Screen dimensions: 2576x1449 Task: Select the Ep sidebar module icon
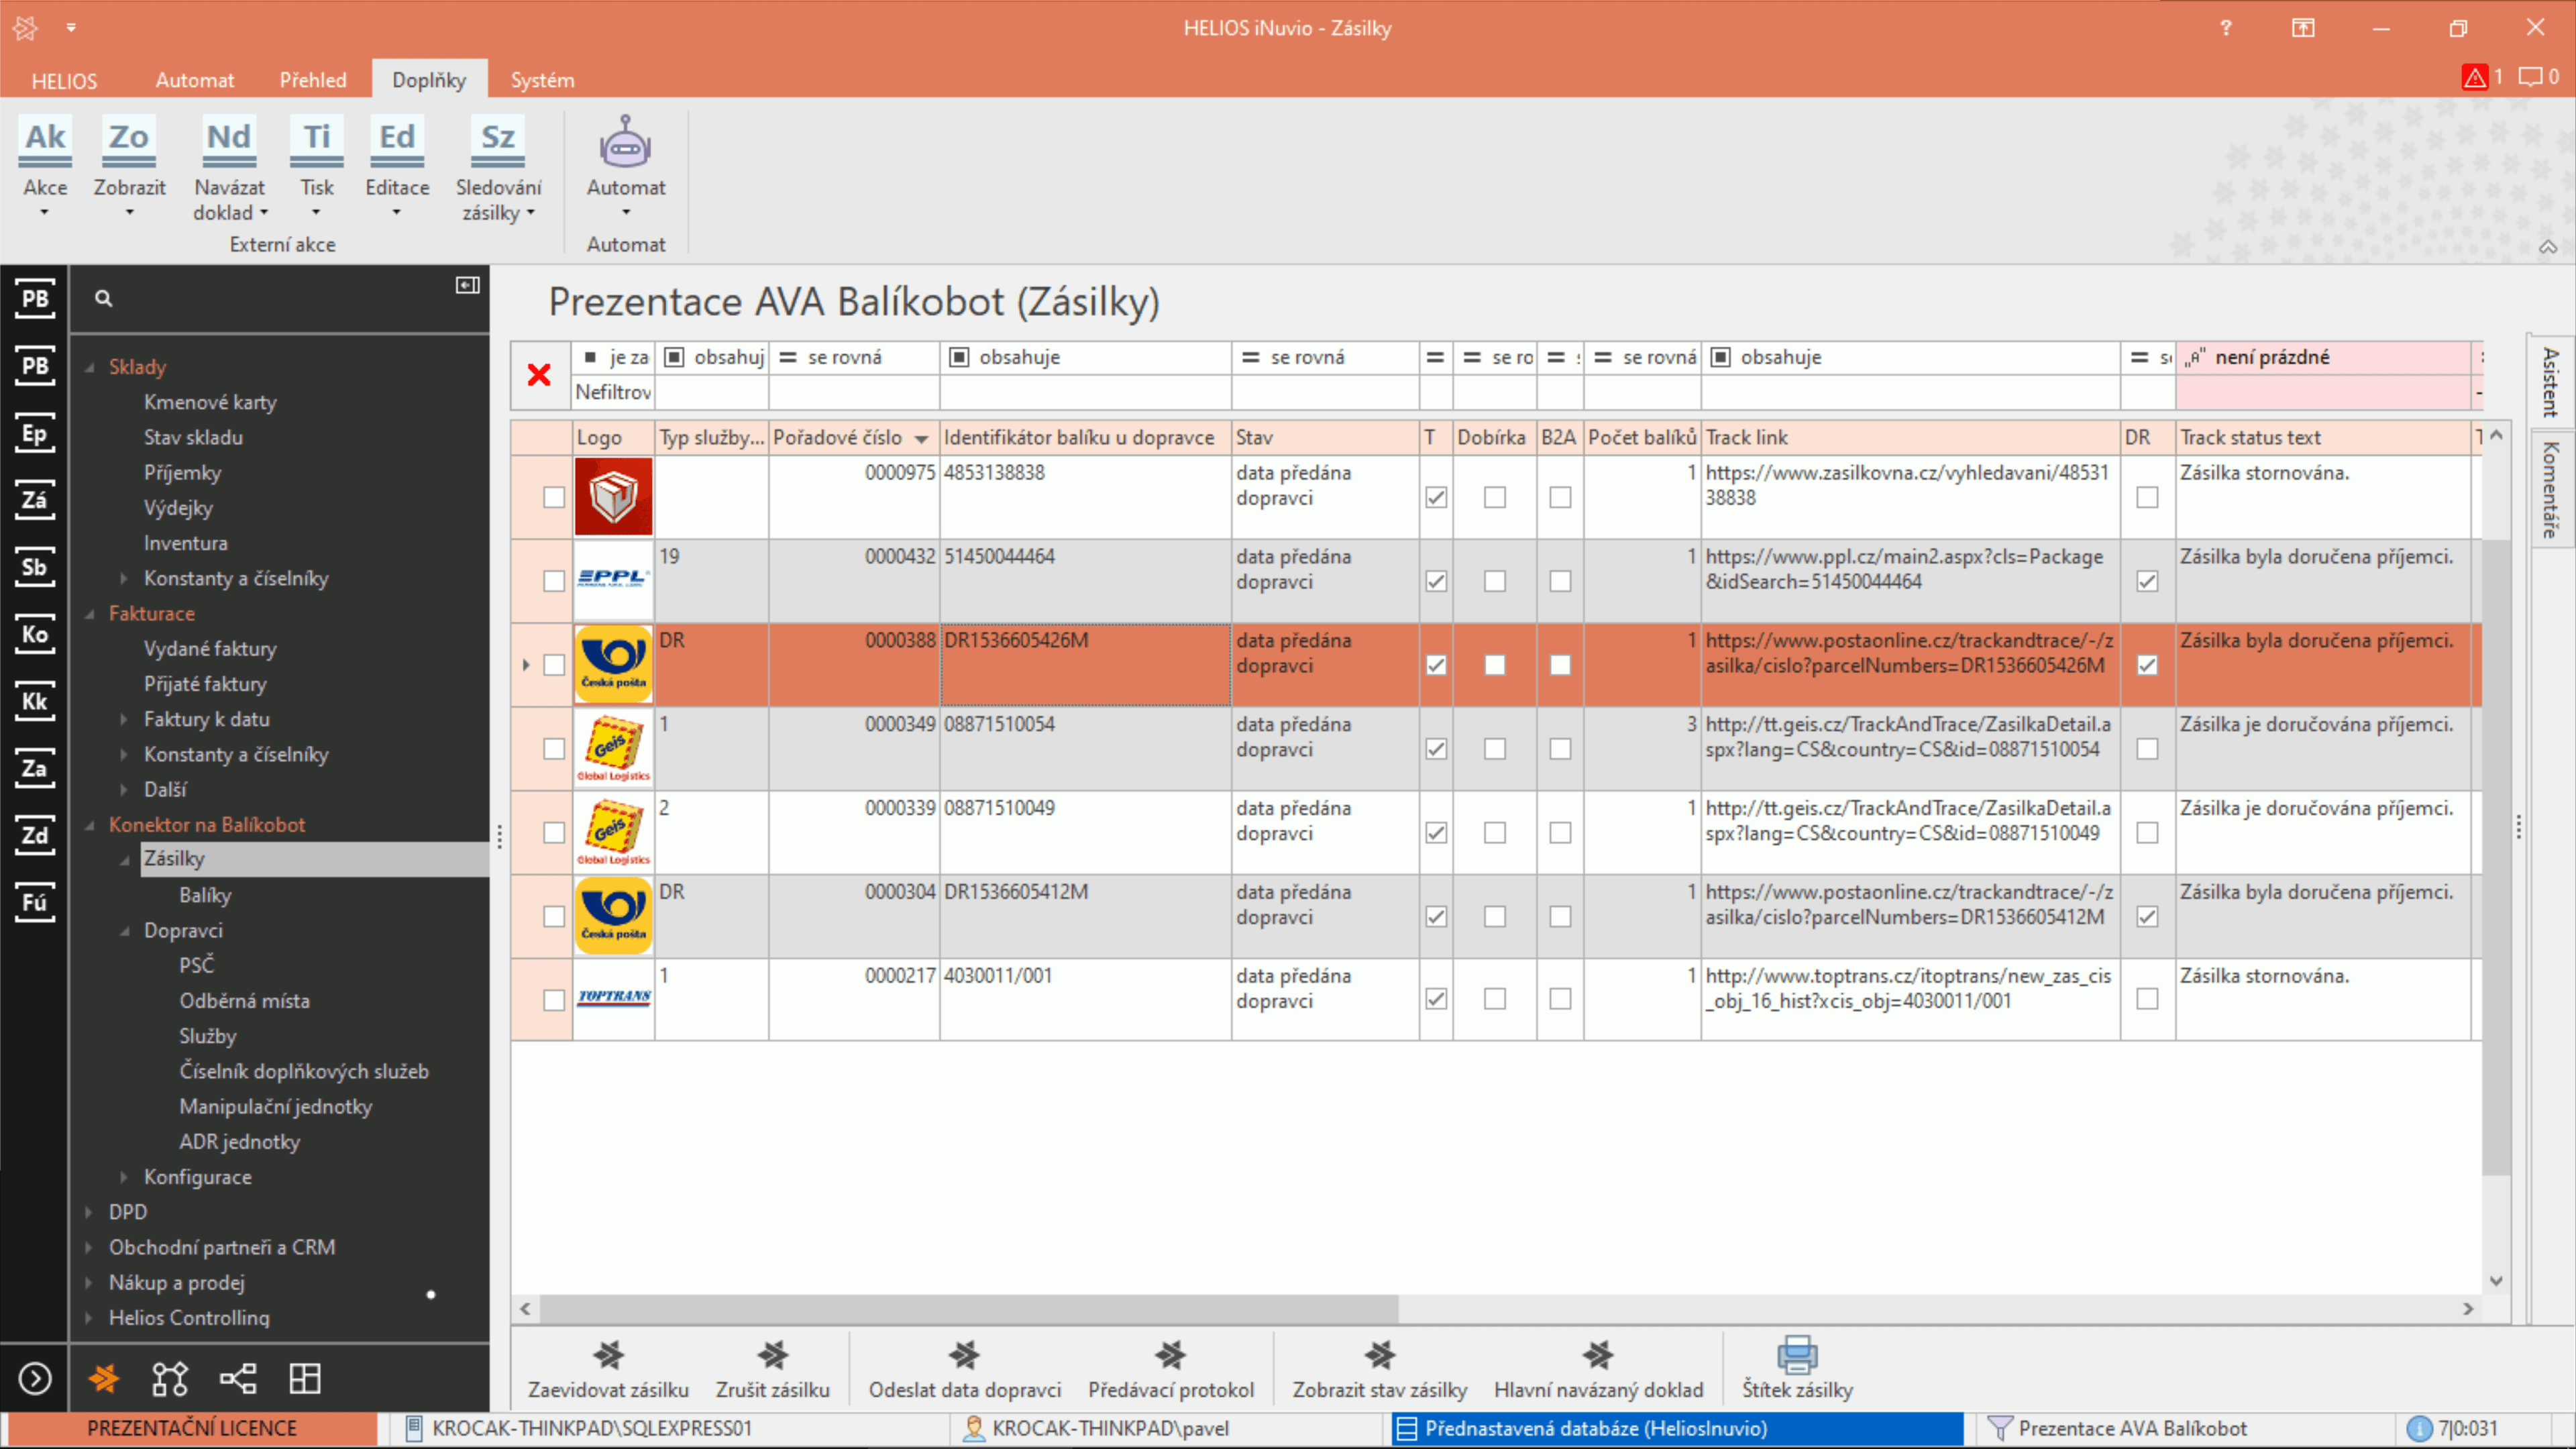tap(35, 433)
